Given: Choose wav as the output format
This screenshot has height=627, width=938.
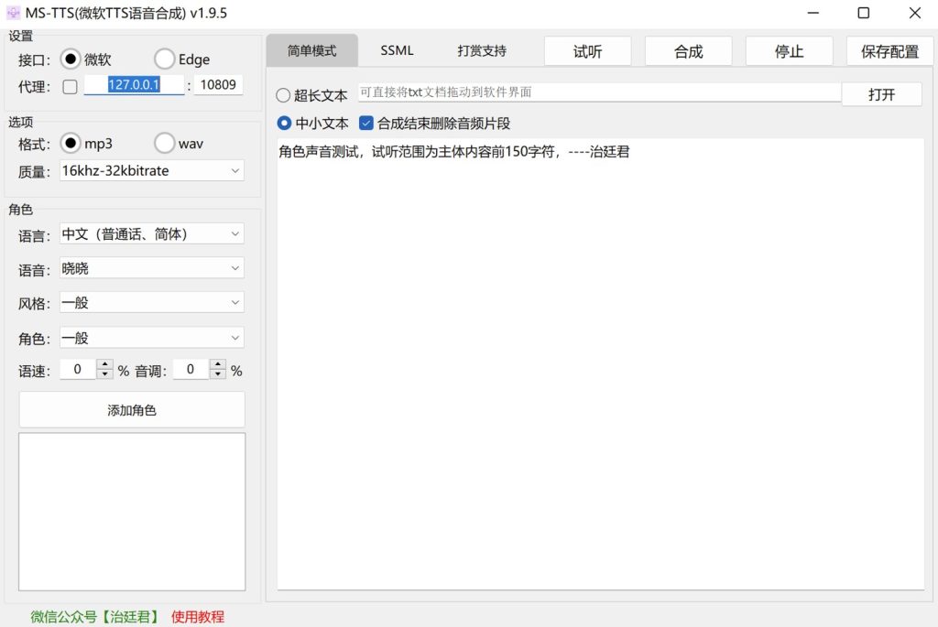Looking at the screenshot, I should click(x=164, y=144).
